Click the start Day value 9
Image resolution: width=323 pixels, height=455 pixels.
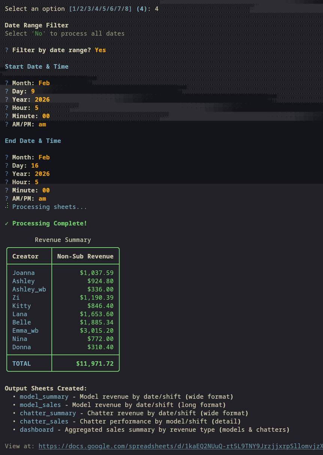click(33, 91)
